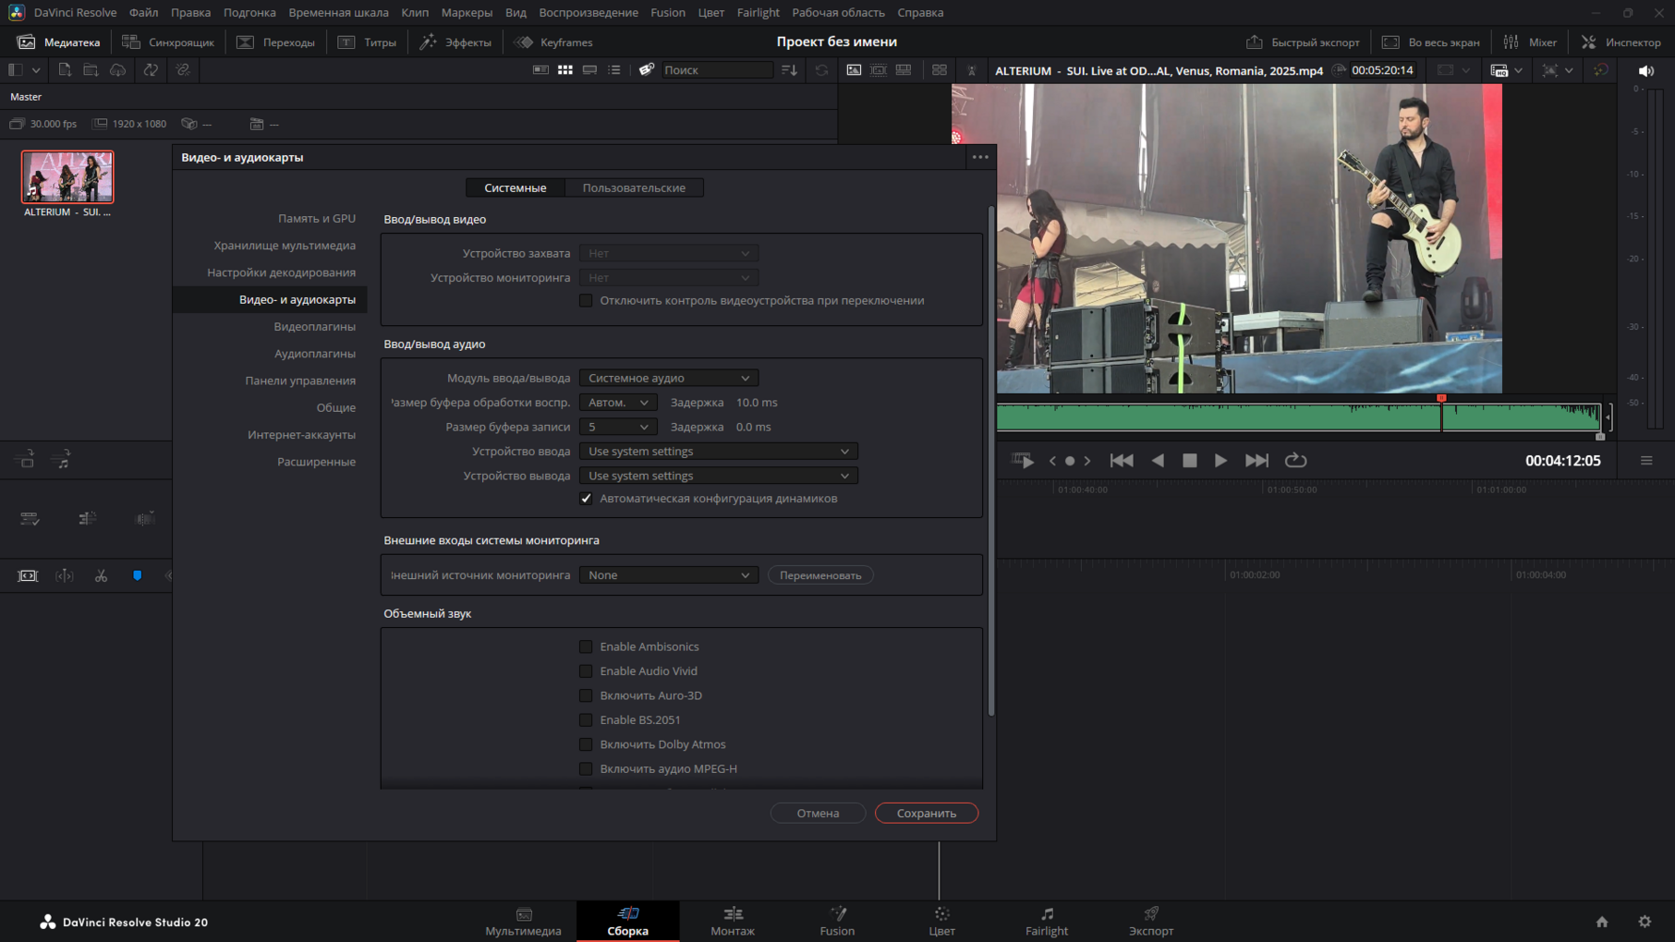Image resolution: width=1675 pixels, height=942 pixels.
Task: Switch to the Fairlight page
Action: click(1046, 920)
